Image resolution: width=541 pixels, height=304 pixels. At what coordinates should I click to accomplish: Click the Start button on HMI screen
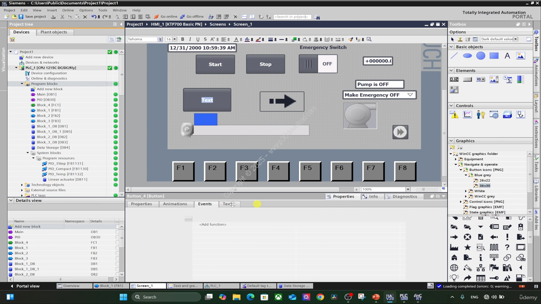215,64
